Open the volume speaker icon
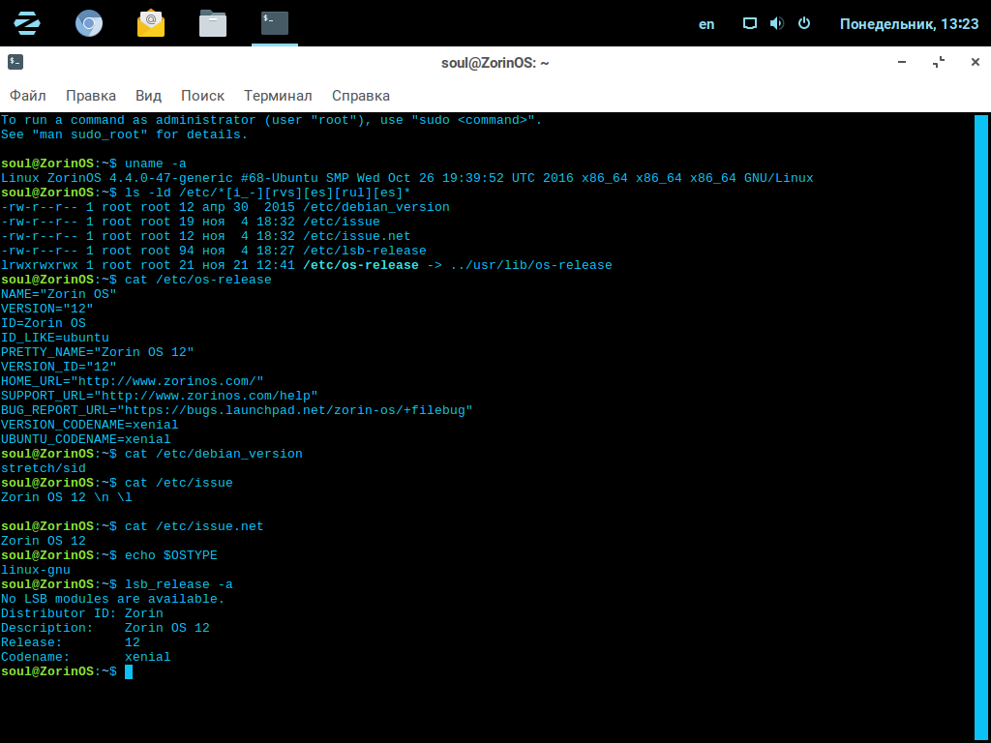 (x=777, y=24)
